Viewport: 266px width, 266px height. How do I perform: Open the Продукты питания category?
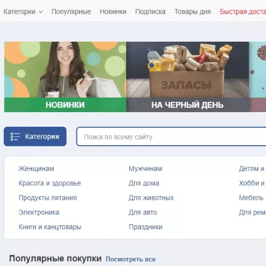pyautogui.click(x=48, y=198)
